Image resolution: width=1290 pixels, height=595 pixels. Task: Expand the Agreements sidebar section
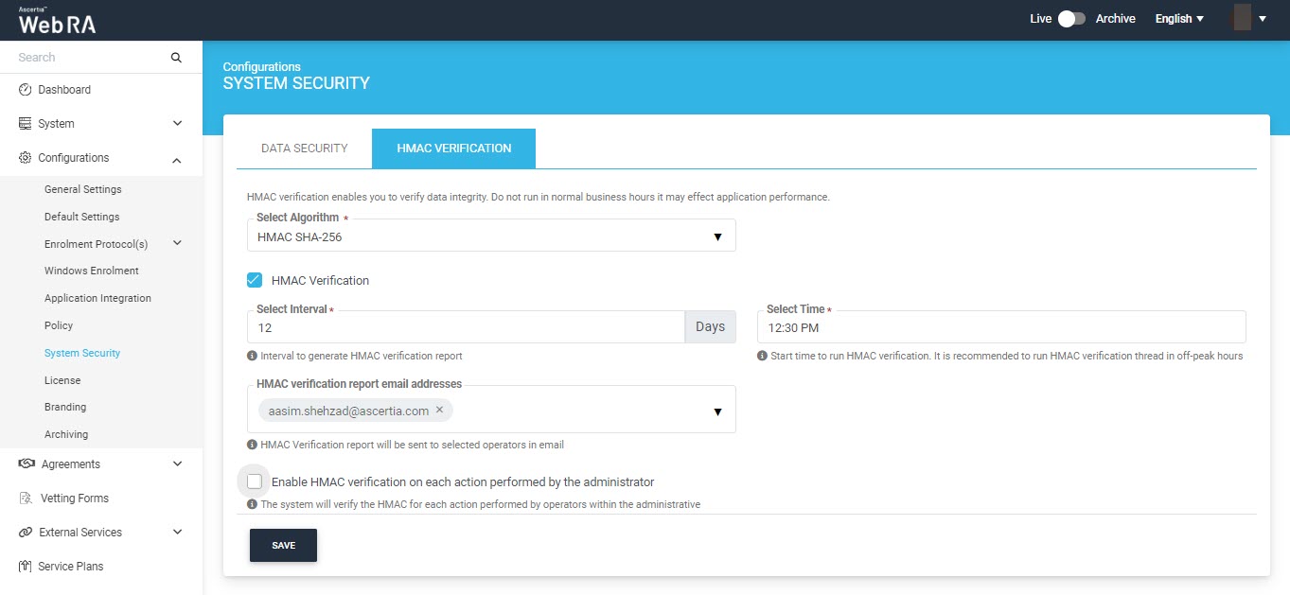(x=178, y=464)
